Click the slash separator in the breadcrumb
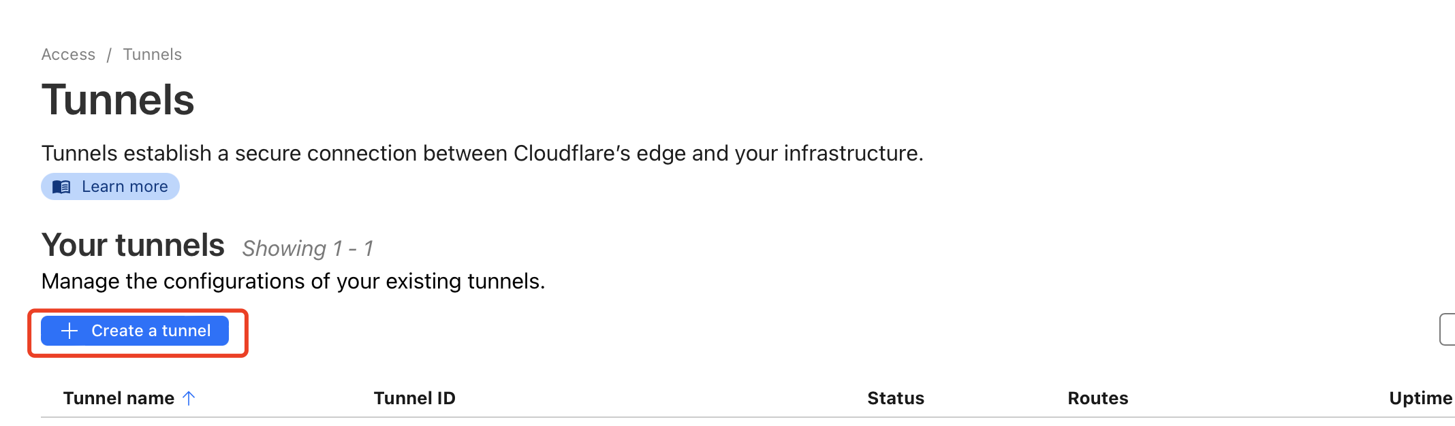1455x426 pixels. [109, 54]
